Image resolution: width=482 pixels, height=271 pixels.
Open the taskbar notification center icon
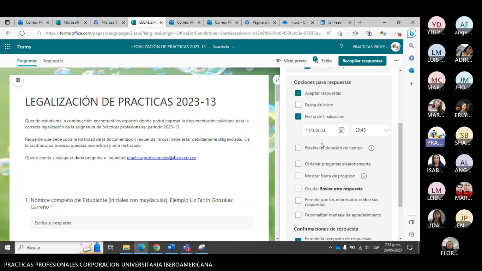410,247
